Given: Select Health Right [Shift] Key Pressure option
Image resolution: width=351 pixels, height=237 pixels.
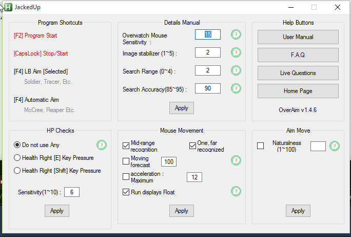Looking at the screenshot, I should tap(17, 171).
